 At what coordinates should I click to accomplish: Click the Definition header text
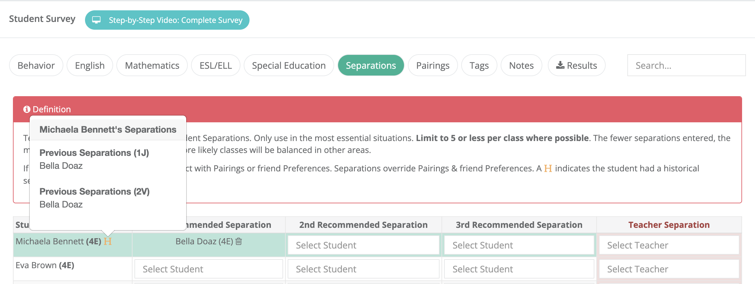[52, 109]
